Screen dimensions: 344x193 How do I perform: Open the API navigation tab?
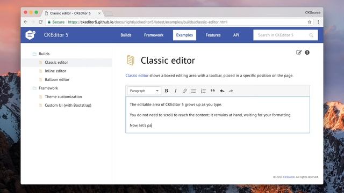(x=236, y=35)
